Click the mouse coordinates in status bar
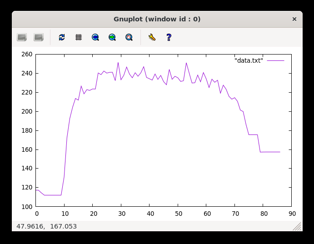Screen dimensions: 314x244 (46, 226)
